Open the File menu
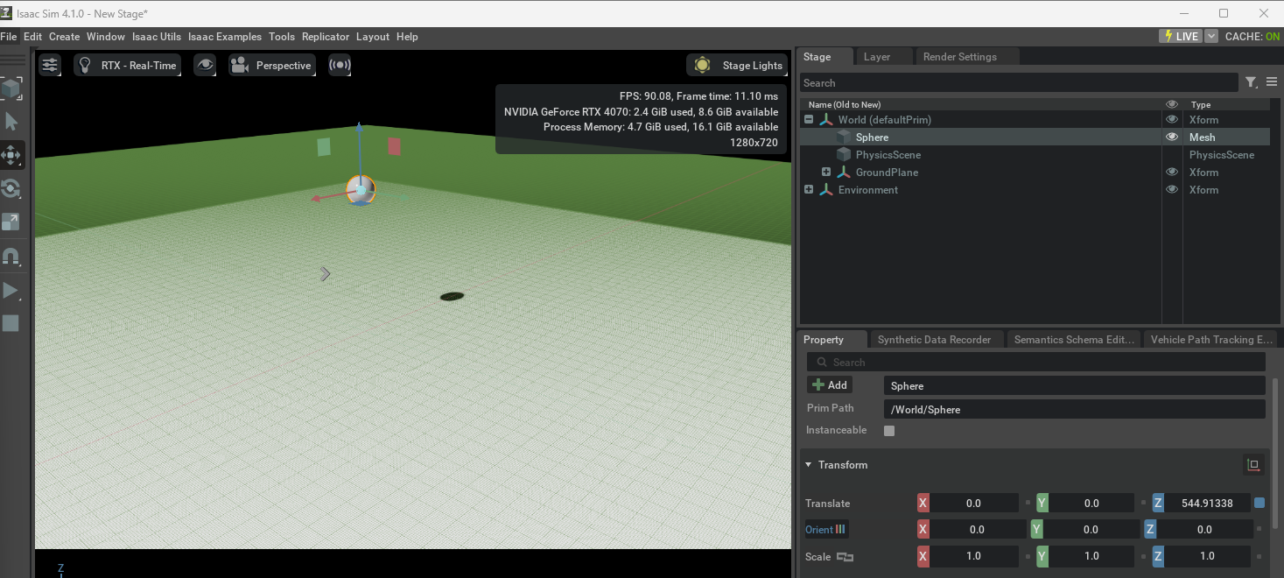The width and height of the screenshot is (1284, 578). point(9,37)
